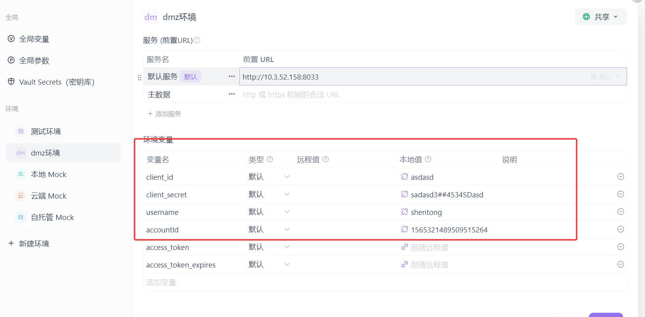This screenshot has width=645, height=317.
Task: Click the 主数据 service name
Action: click(x=159, y=94)
